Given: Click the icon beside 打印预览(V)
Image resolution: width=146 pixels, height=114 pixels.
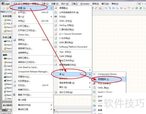Looking at the screenshot, I should pyautogui.click(x=15, y=81).
